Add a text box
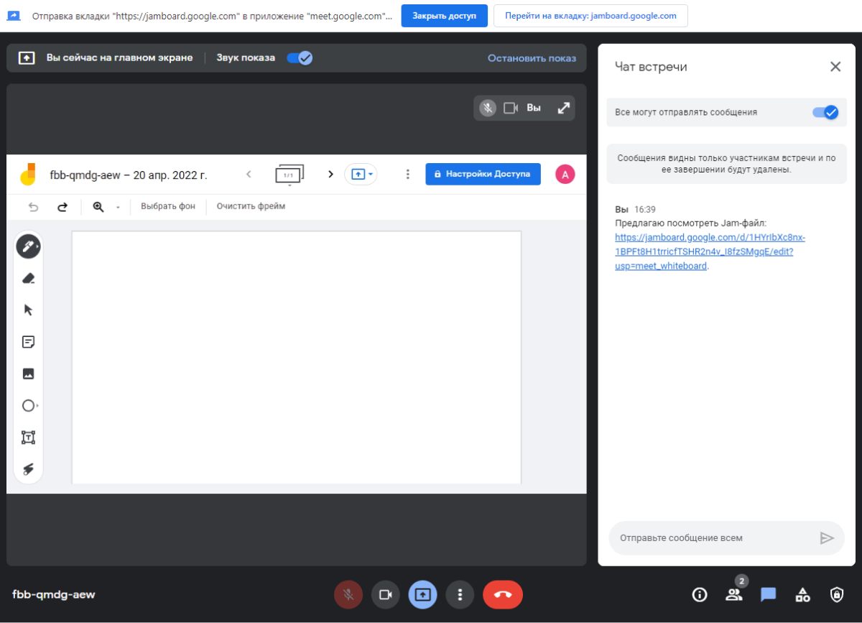862x623 pixels. point(29,437)
